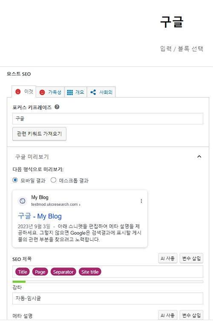Collapse the 구글 미리보기 section chevron
Screen dimensions: 213x322
click(199, 157)
